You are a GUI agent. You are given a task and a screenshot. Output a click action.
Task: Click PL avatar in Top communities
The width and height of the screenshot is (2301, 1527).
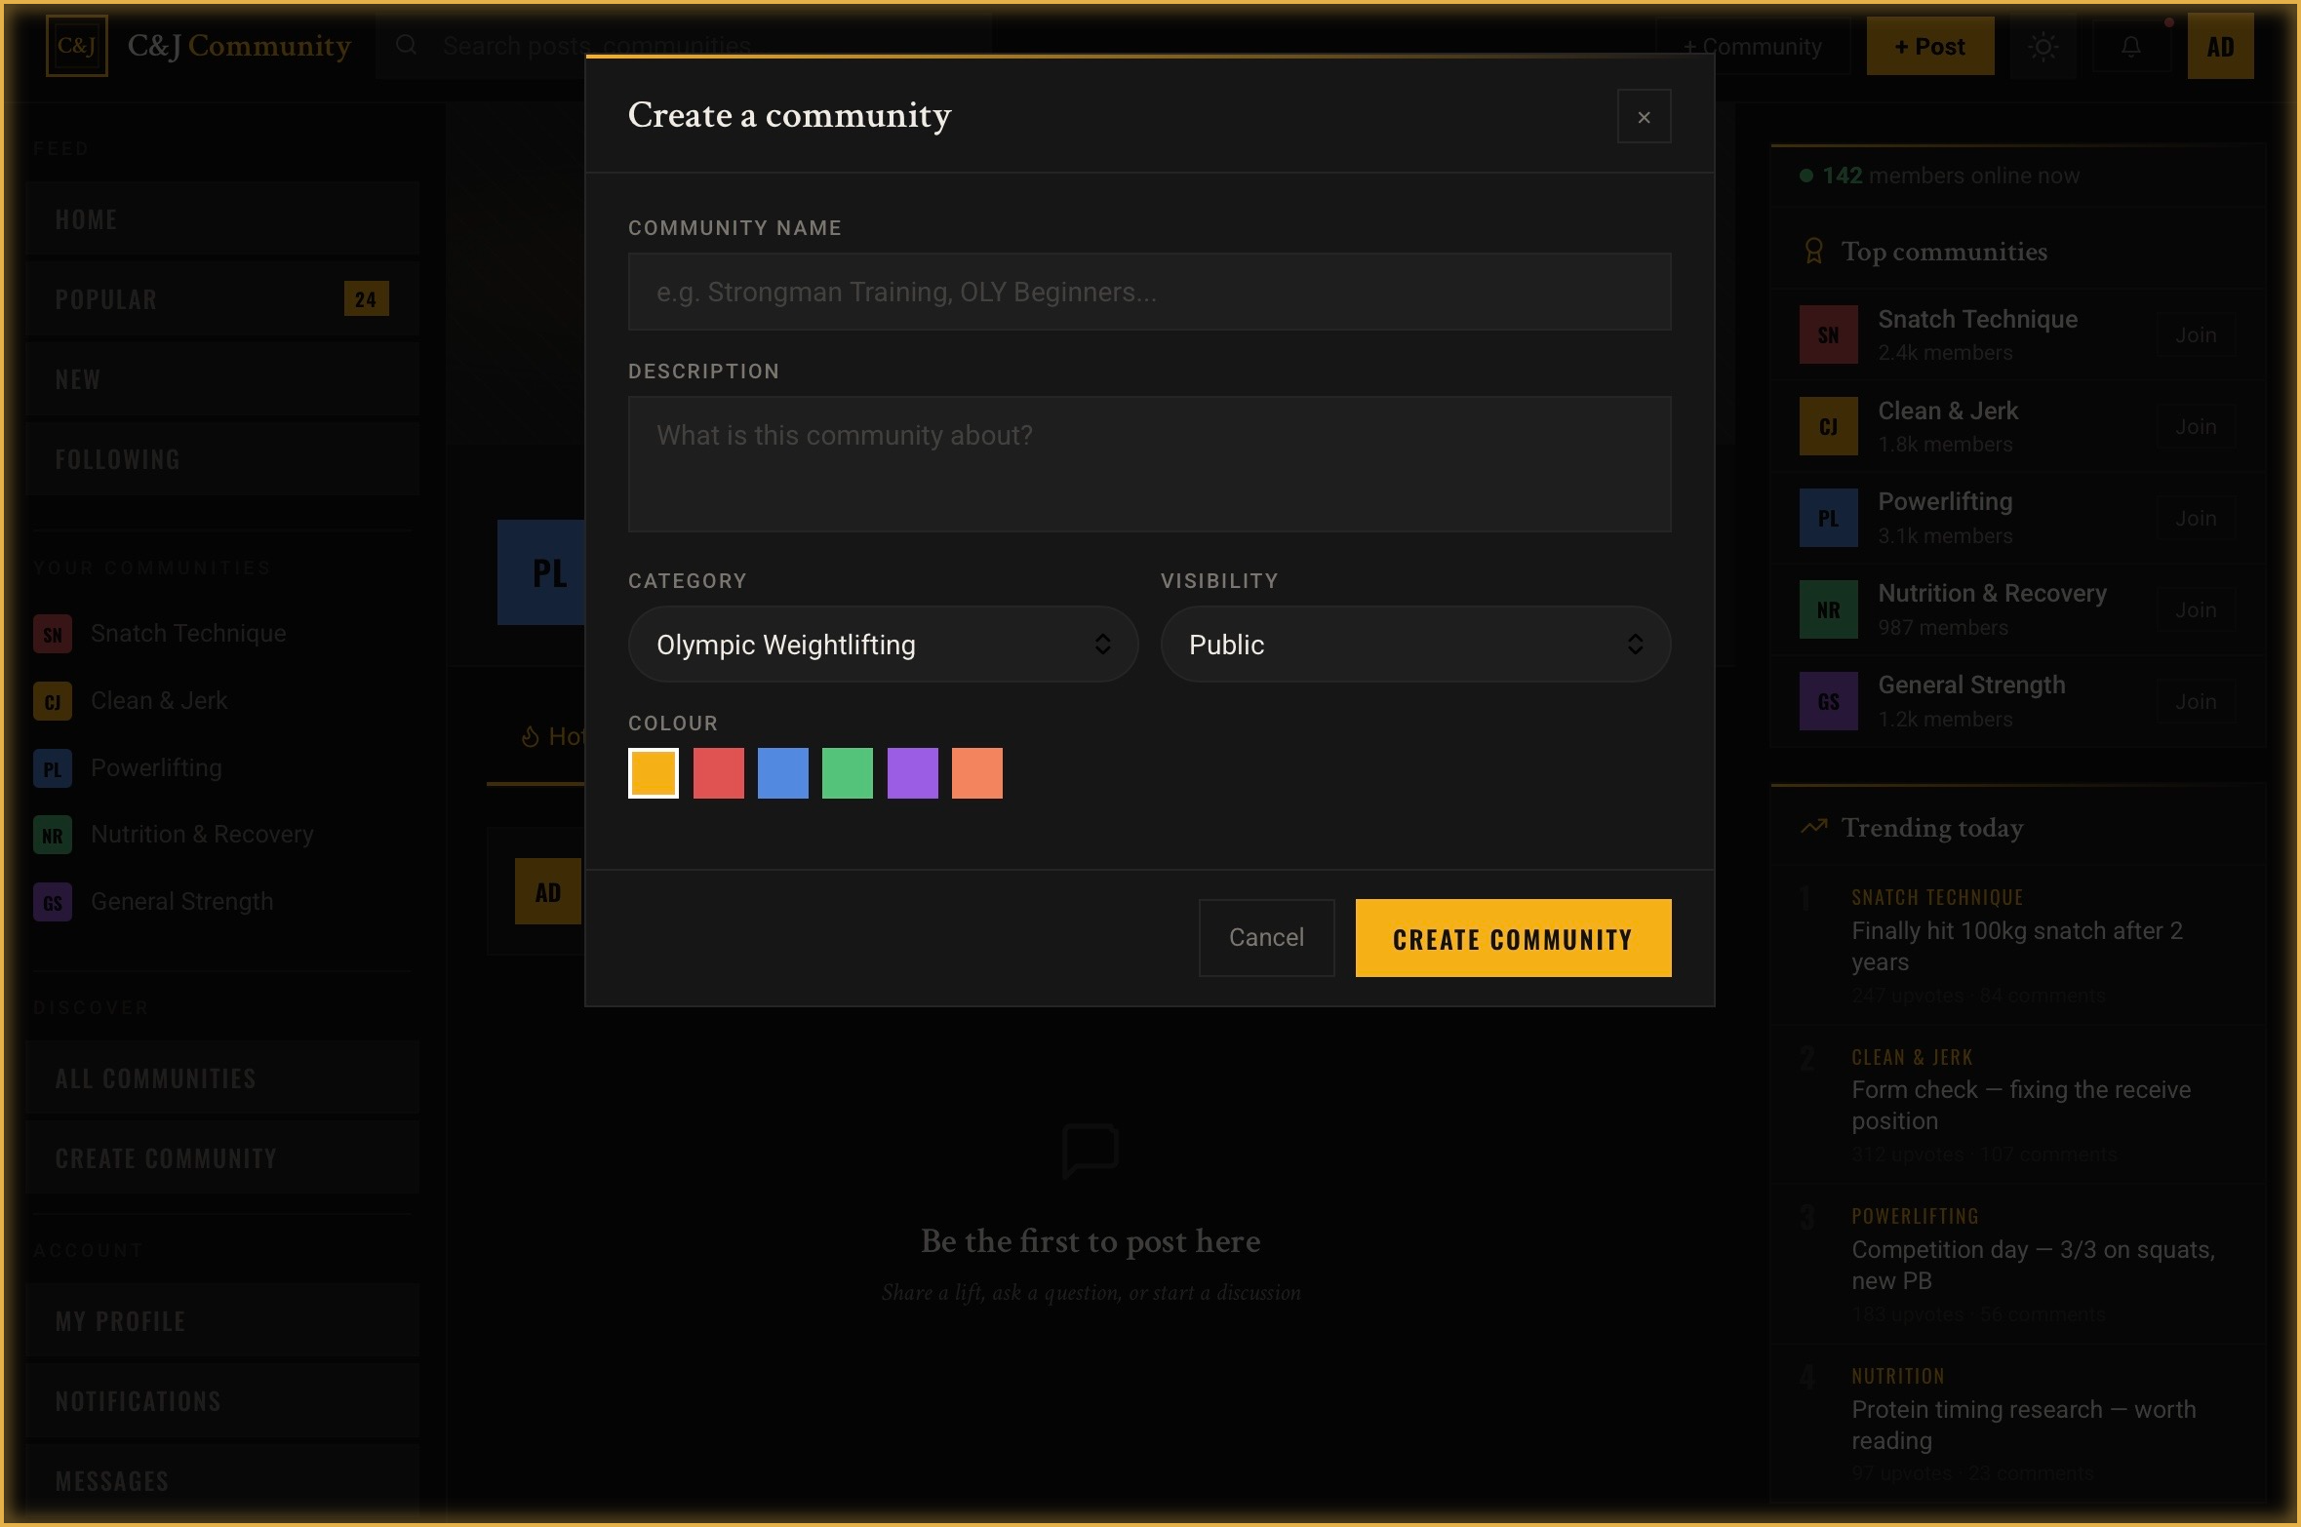(1828, 519)
